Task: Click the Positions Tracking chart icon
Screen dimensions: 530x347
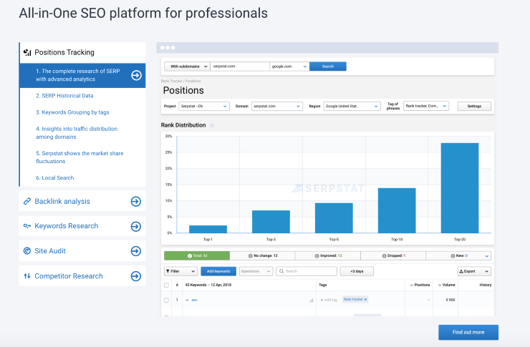Action: (x=27, y=52)
